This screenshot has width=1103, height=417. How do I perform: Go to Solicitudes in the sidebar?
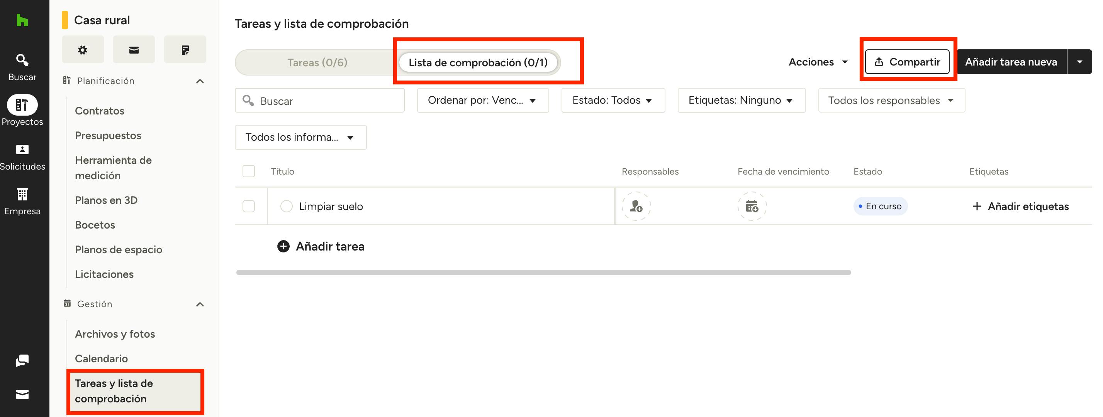click(x=22, y=157)
